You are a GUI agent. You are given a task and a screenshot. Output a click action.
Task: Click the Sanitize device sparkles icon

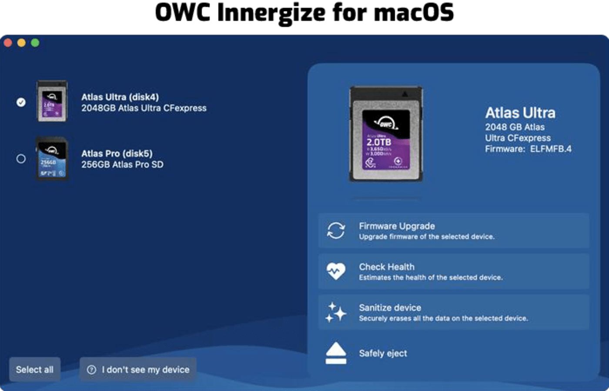(x=335, y=312)
